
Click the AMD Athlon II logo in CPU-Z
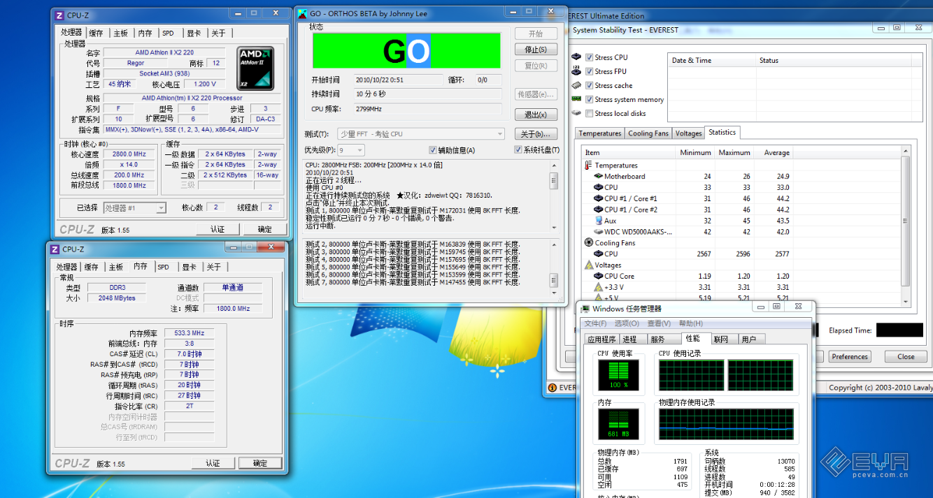click(x=255, y=68)
